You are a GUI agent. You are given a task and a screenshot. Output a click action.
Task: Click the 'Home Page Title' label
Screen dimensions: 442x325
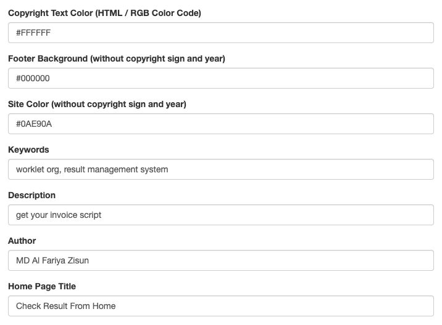(x=42, y=286)
